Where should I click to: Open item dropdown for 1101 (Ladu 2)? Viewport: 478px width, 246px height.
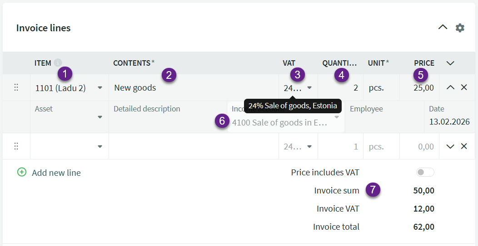point(100,88)
